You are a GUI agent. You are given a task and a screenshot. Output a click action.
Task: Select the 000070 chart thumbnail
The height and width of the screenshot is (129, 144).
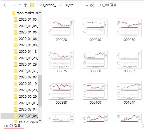tap(129, 28)
